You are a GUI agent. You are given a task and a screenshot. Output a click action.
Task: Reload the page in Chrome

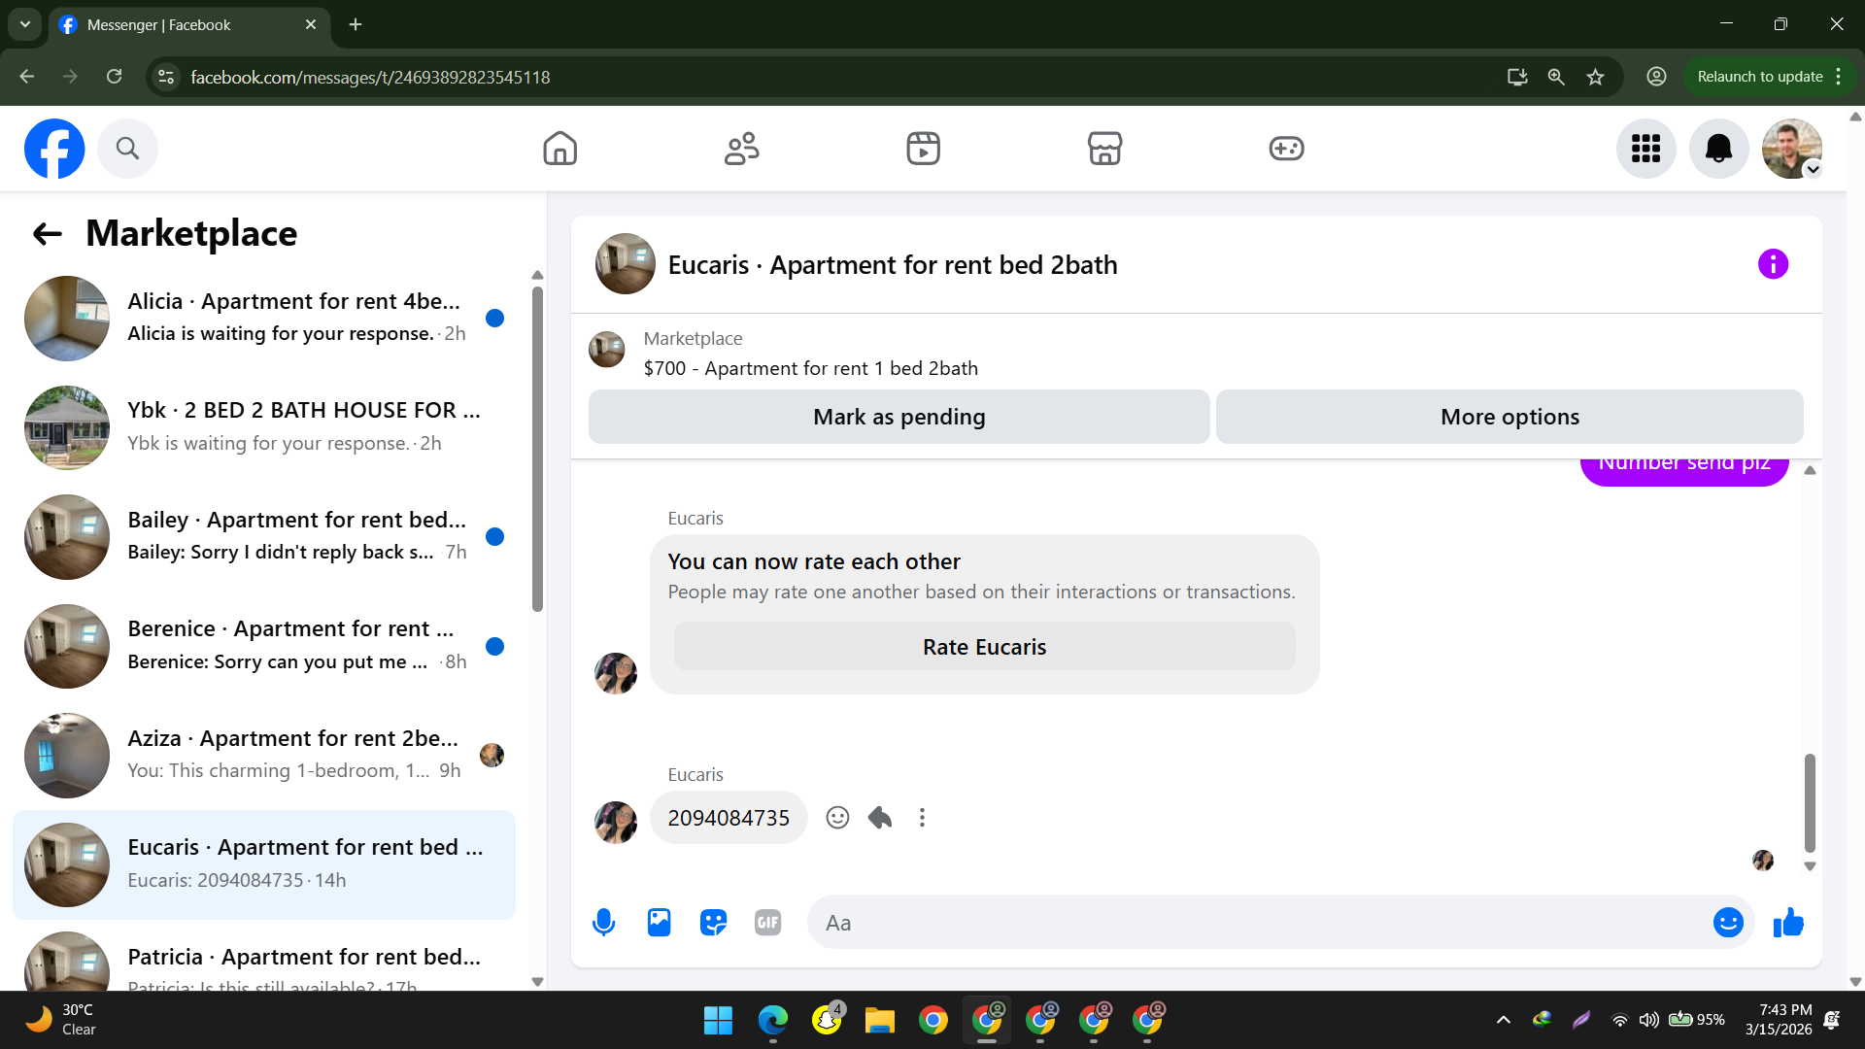click(x=115, y=77)
